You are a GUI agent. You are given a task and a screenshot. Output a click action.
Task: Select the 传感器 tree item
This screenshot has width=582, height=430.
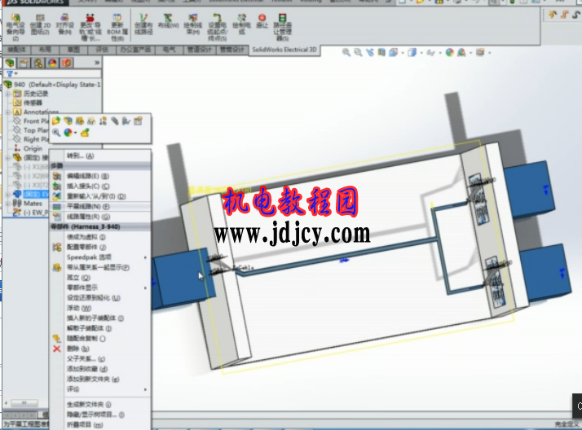[x=28, y=103]
